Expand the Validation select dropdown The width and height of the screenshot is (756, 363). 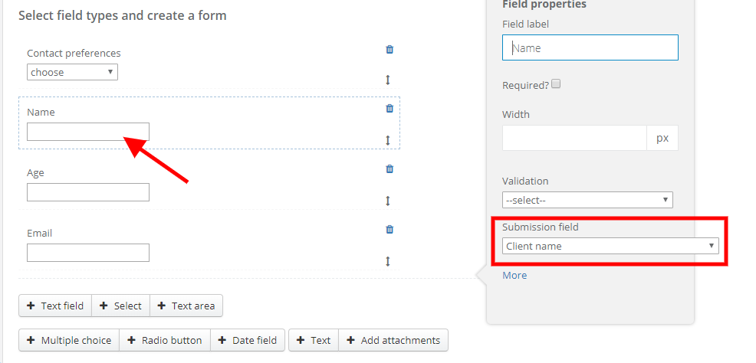click(x=587, y=200)
